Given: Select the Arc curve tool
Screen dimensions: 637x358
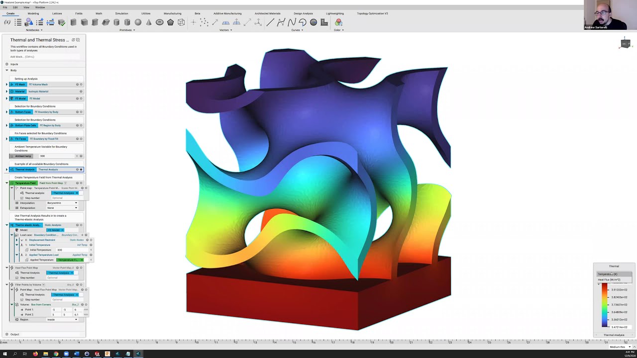Looking at the screenshot, I should 303,22.
